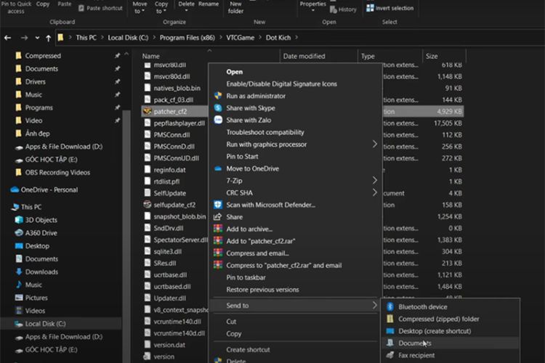
Task: Click VTCGame in the address breadcrumb
Action: pos(241,38)
